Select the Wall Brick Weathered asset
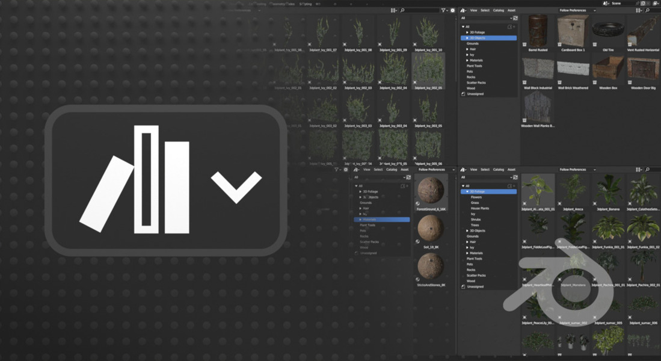 [573, 70]
